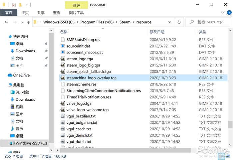
Task: Click the back navigation arrow
Action: click(x=6, y=22)
